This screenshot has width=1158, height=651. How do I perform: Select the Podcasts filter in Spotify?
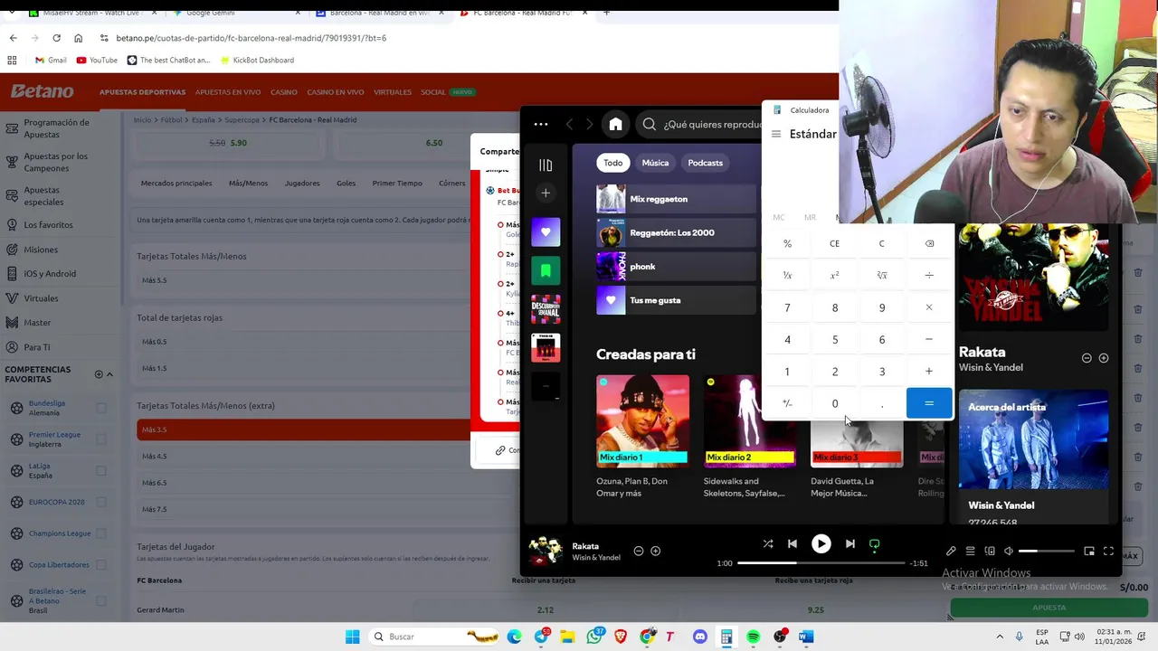pos(705,163)
